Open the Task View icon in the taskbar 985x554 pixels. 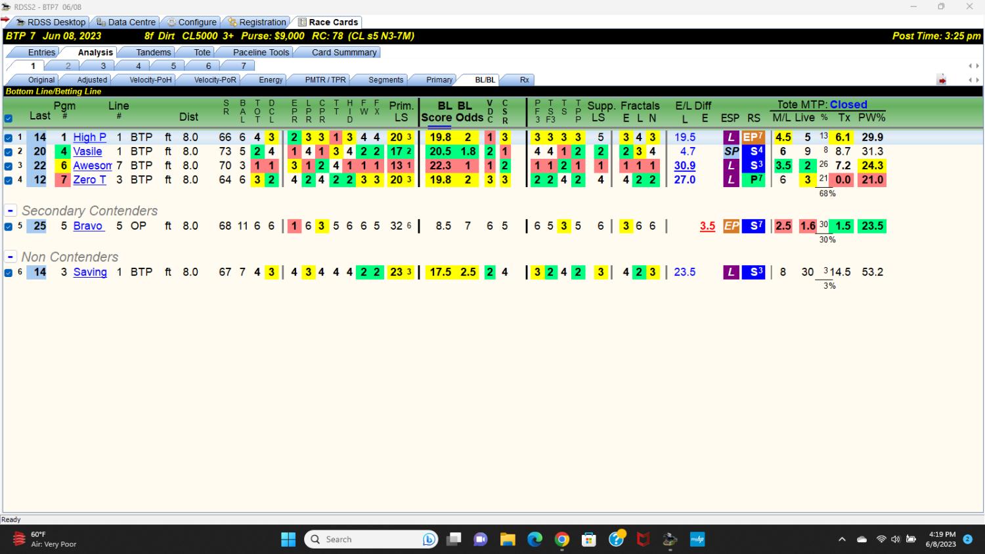tap(454, 540)
